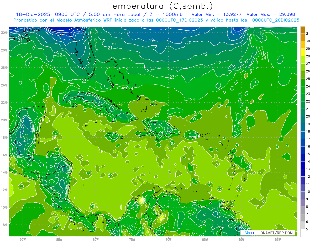315x243 pixels.
Task: Click the '12' label on the color scale
Action: [x=308, y=177]
